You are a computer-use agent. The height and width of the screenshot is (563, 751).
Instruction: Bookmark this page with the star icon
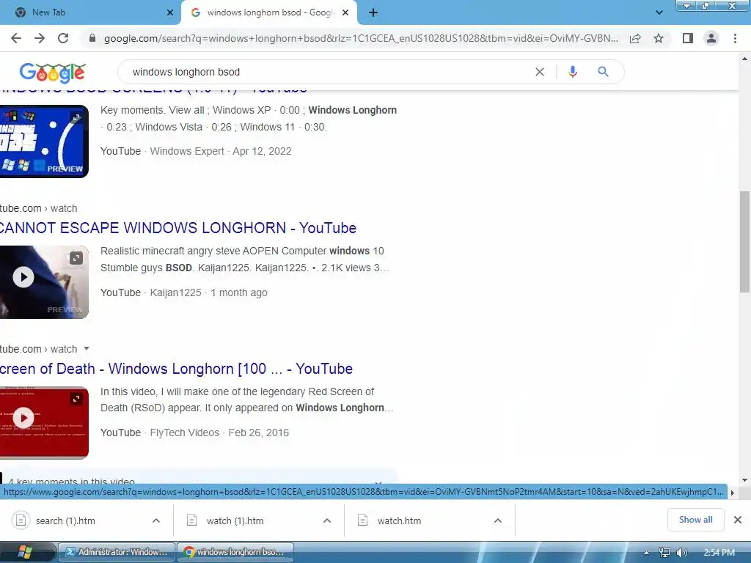(659, 38)
